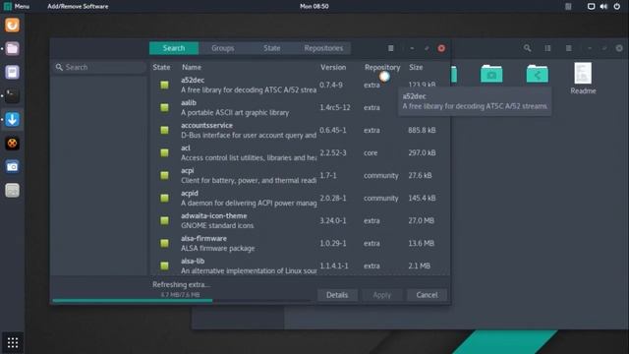Click size 13.6 MB of alsa-firmware
The width and height of the screenshot is (629, 354).
tap(422, 243)
